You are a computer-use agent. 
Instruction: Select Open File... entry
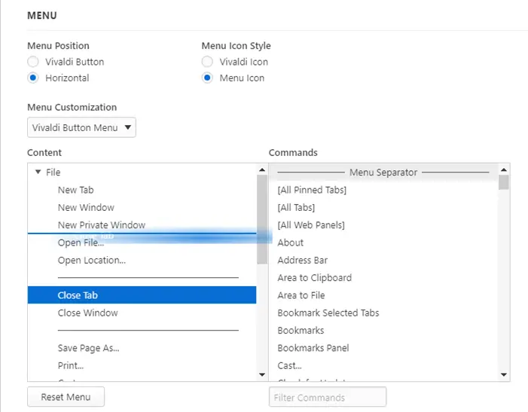coord(142,243)
